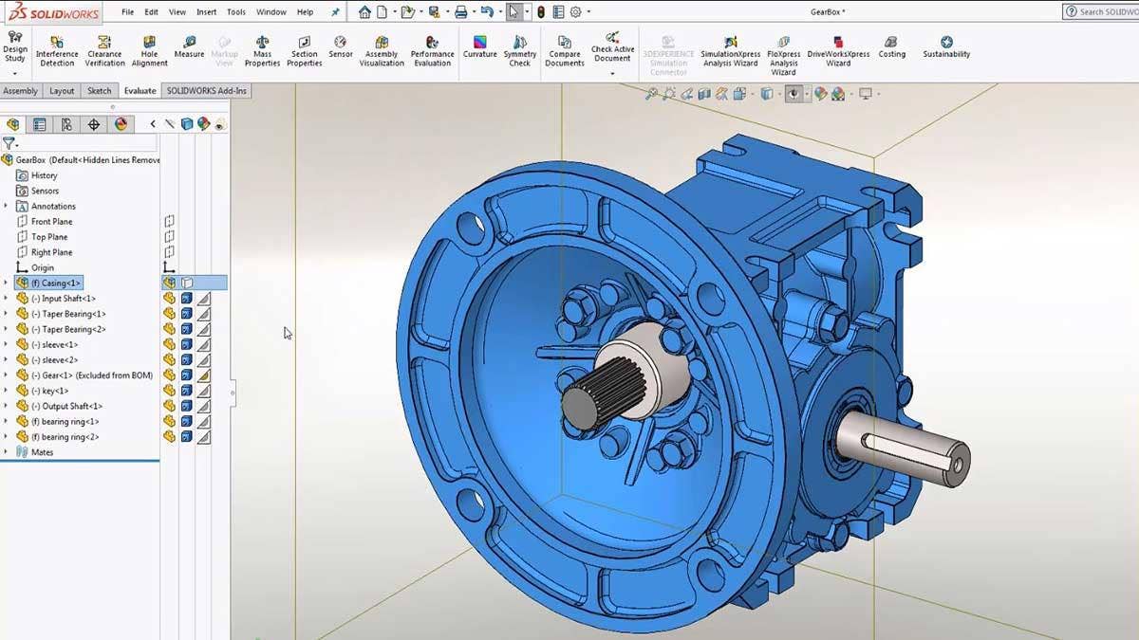Expand the Mates folder
The image size is (1139, 640).
(8, 451)
